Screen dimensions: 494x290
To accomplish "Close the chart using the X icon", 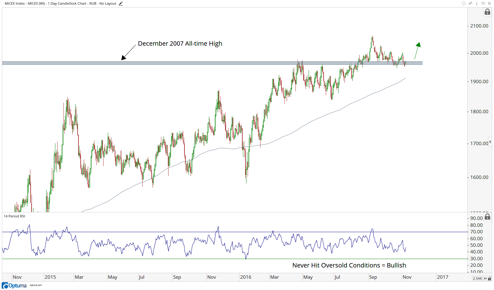I will tap(489, 3).
